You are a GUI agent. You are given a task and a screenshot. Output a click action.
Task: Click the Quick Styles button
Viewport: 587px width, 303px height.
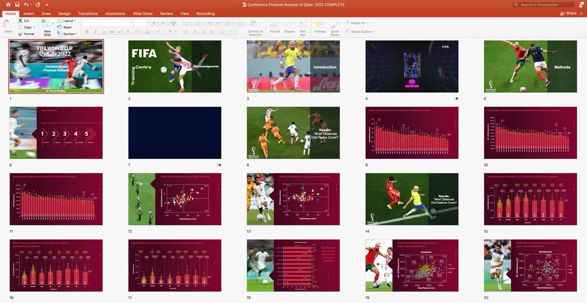click(x=335, y=28)
